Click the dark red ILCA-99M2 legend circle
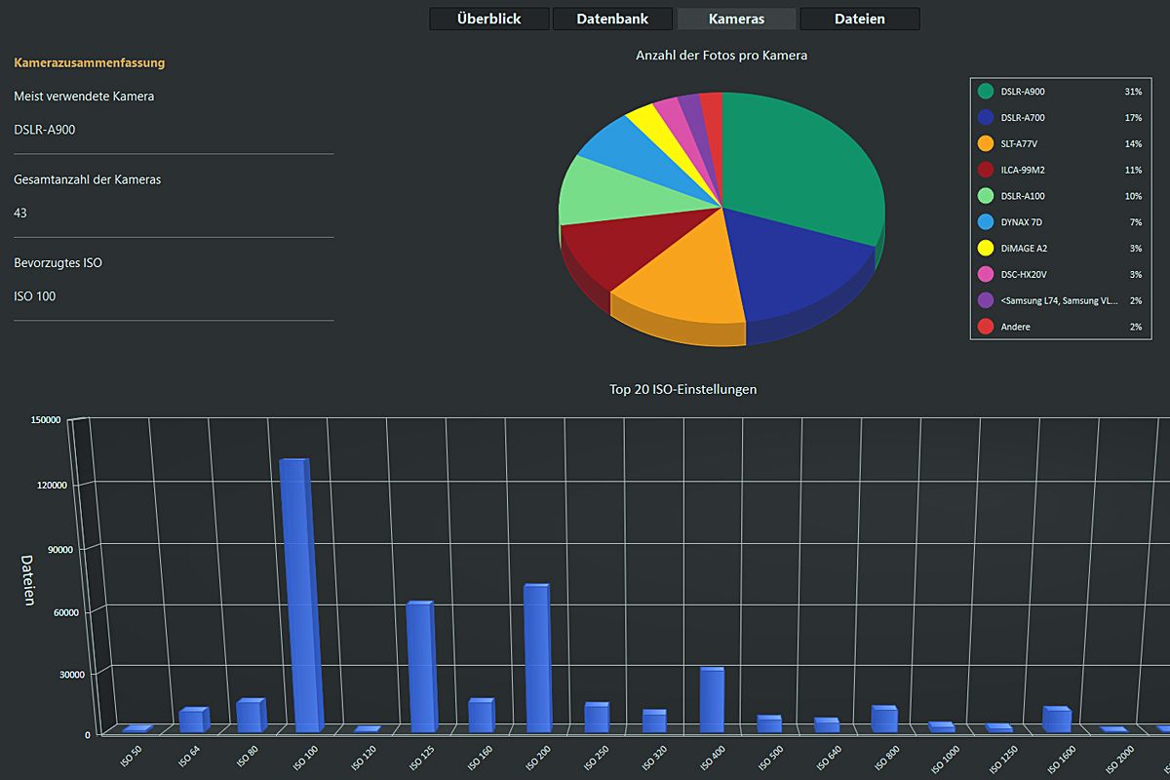 pos(986,170)
